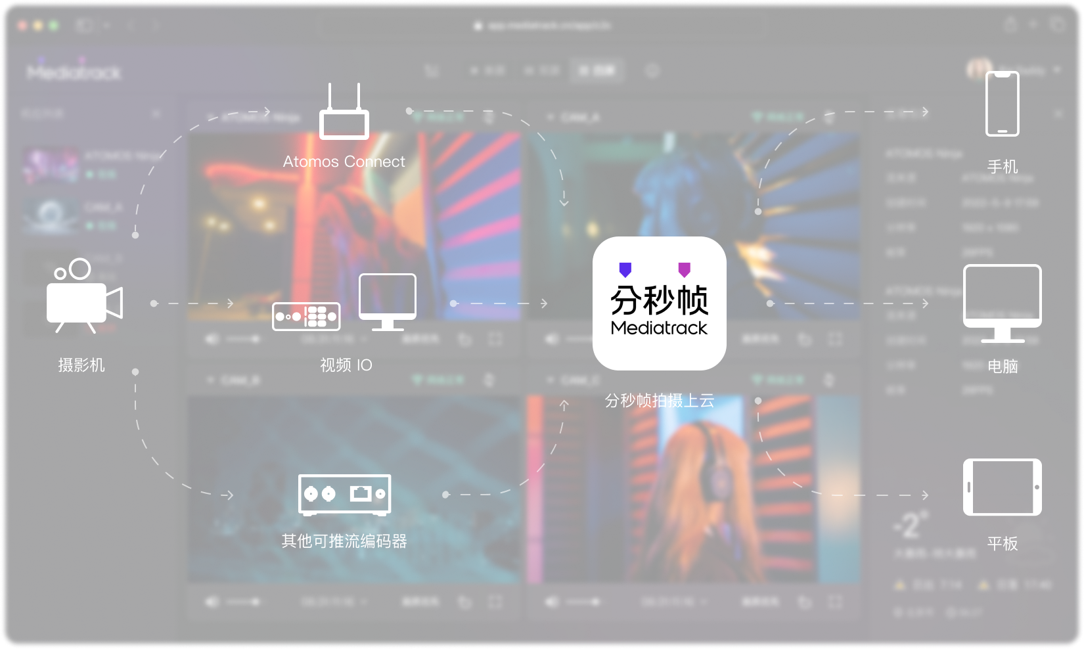Select the streaming encoder device icon
1084x649 pixels.
point(344,494)
